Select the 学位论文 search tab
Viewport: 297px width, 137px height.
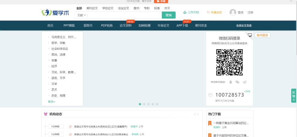point(108,8)
